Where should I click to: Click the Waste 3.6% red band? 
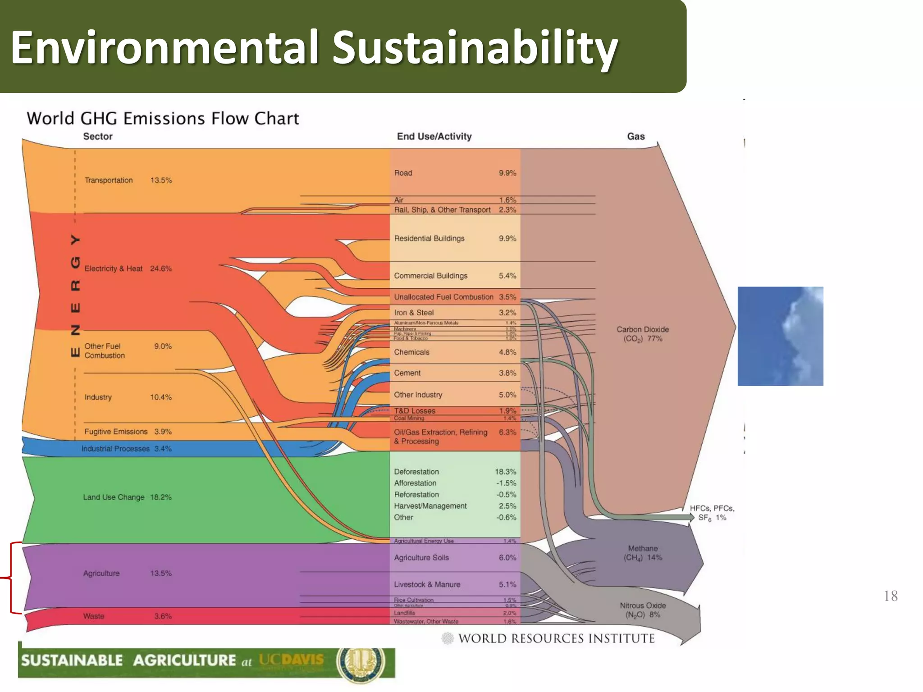(128, 616)
